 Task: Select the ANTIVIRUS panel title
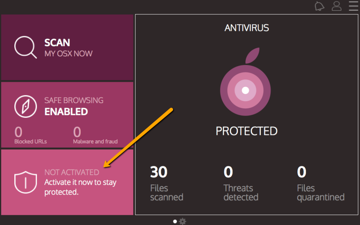pos(246,28)
